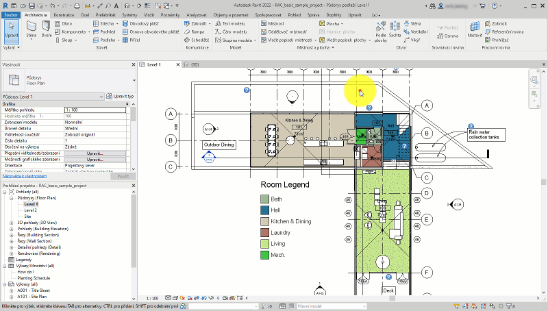Toggle Shadows in view control bar
The width and height of the screenshot is (548, 311).
190,298
